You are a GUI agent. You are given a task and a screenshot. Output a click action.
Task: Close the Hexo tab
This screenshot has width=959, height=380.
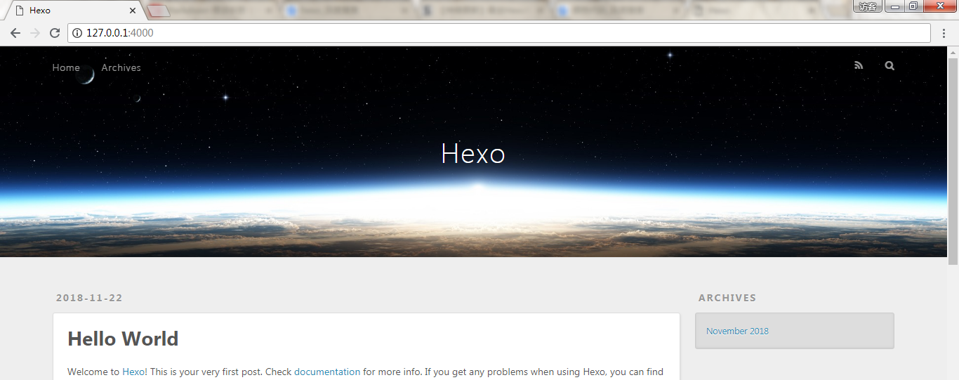click(133, 11)
